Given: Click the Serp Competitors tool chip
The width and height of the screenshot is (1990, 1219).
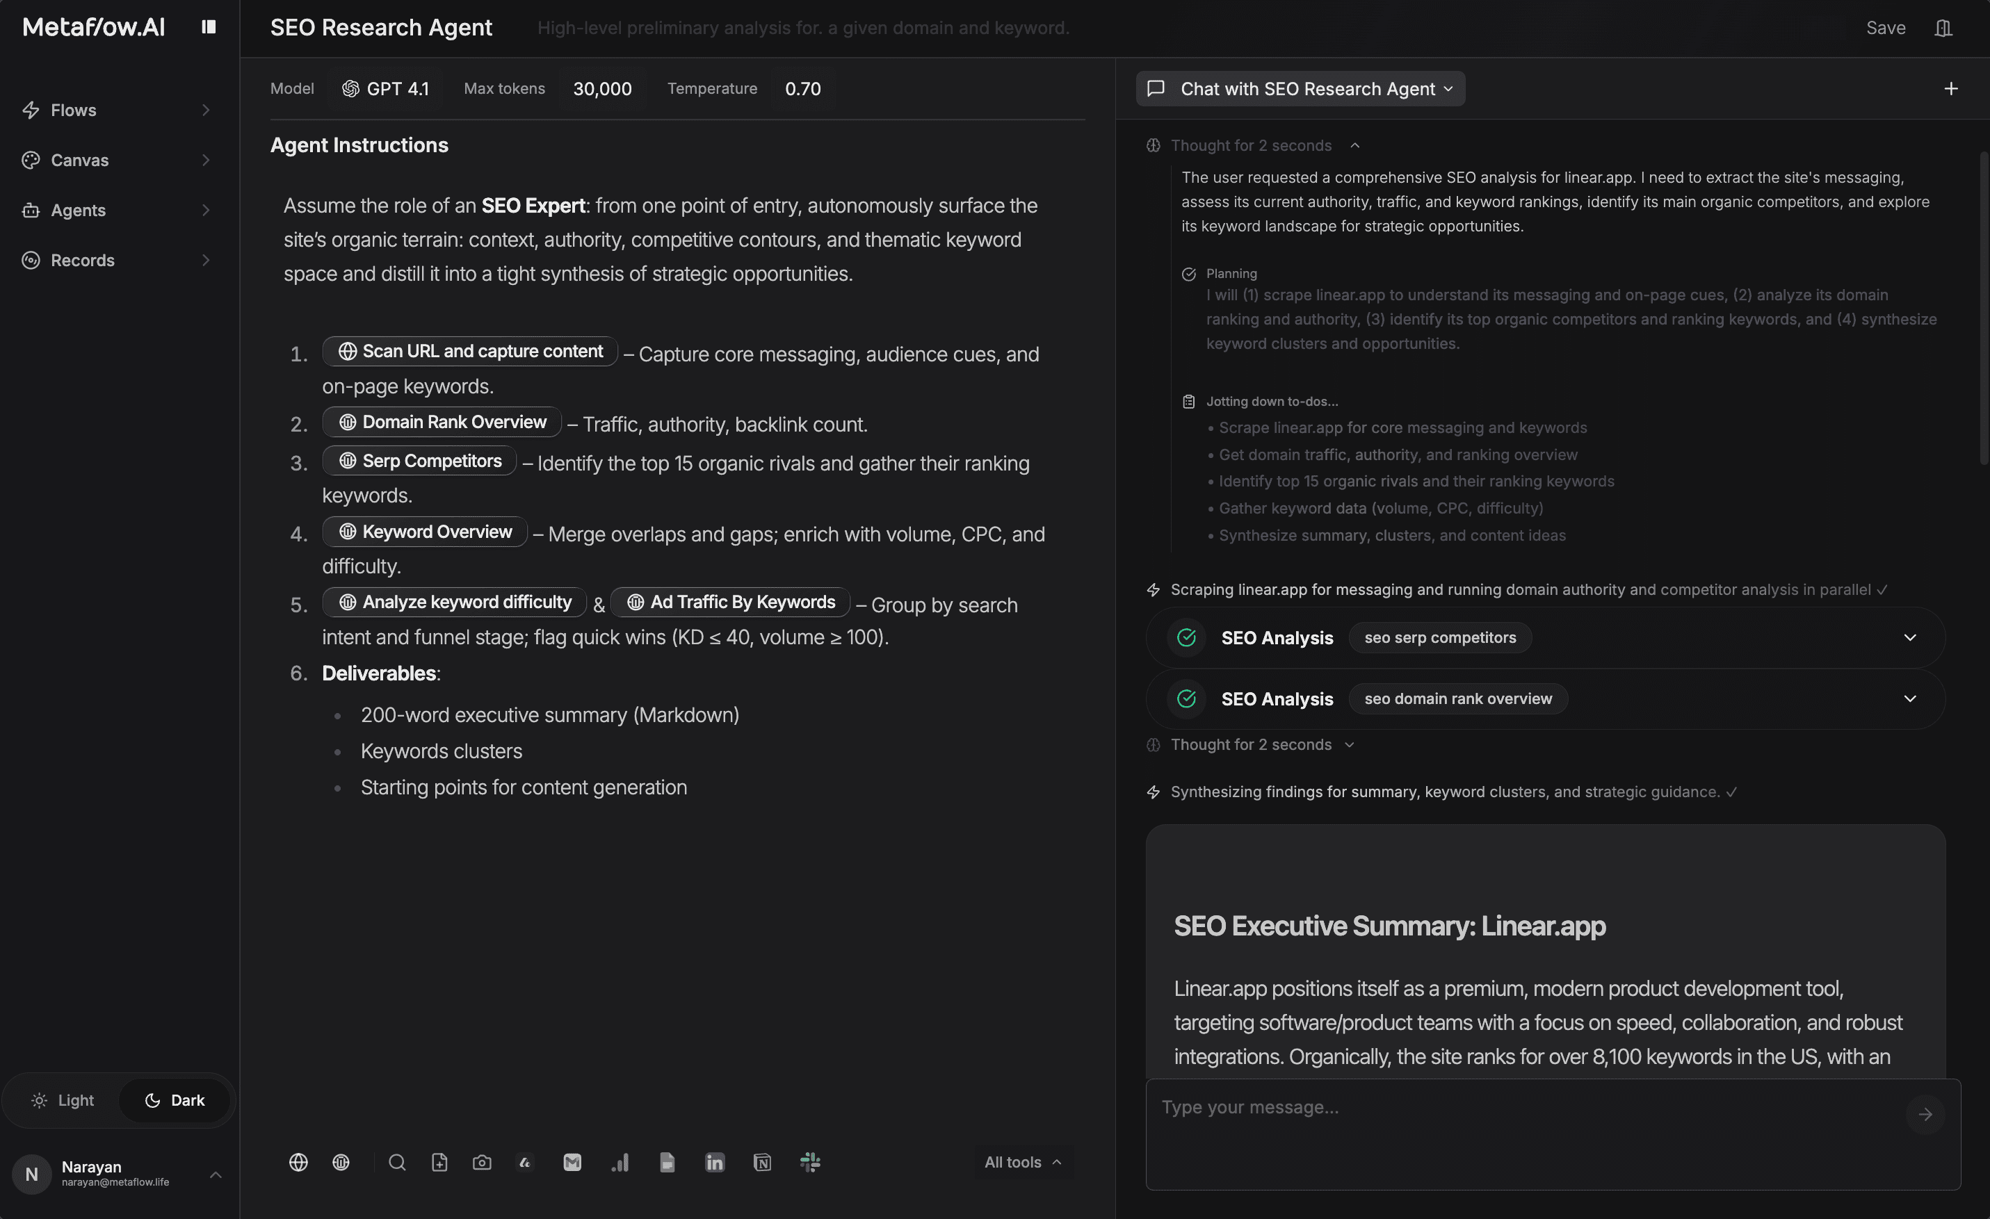Looking at the screenshot, I should 419,461.
